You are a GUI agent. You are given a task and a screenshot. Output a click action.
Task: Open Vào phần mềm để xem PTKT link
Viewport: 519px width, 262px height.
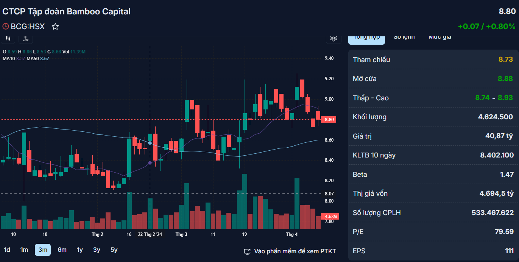pyautogui.click(x=295, y=251)
